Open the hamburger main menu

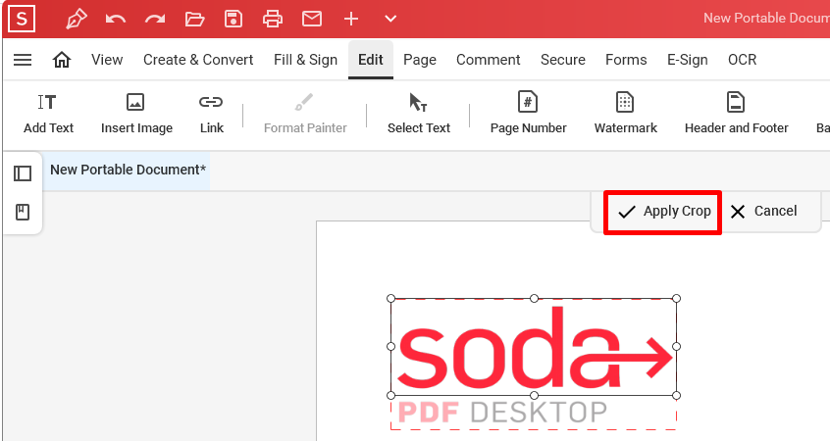click(x=23, y=60)
